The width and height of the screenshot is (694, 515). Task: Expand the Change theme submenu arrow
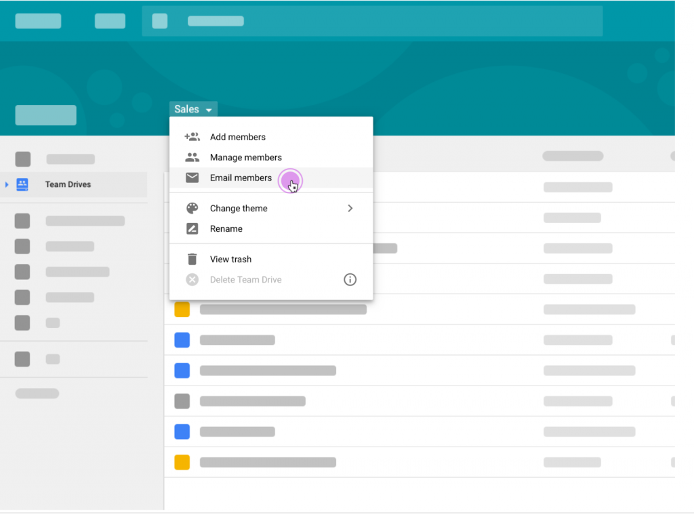pos(350,208)
